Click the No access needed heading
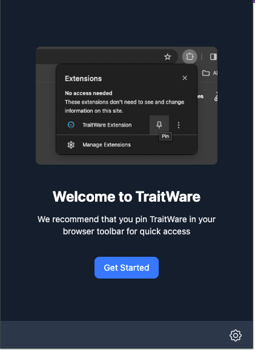The width and height of the screenshot is (255, 350). coord(88,93)
